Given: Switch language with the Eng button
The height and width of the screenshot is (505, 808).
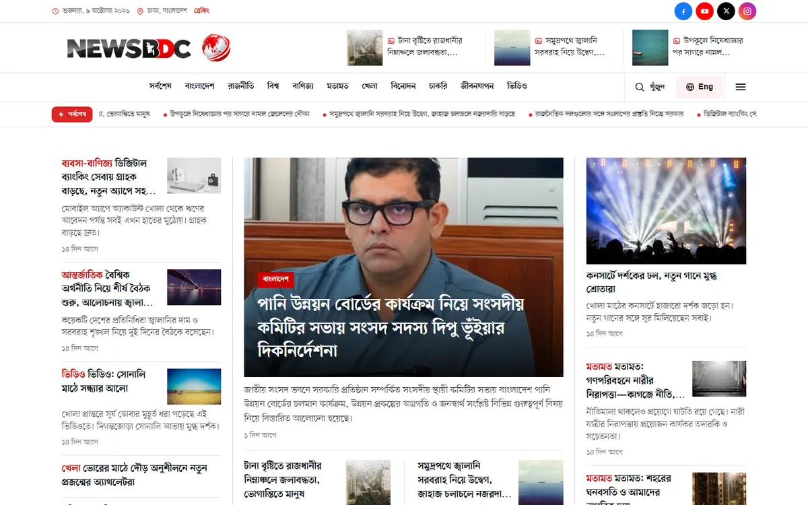Looking at the screenshot, I should point(699,87).
